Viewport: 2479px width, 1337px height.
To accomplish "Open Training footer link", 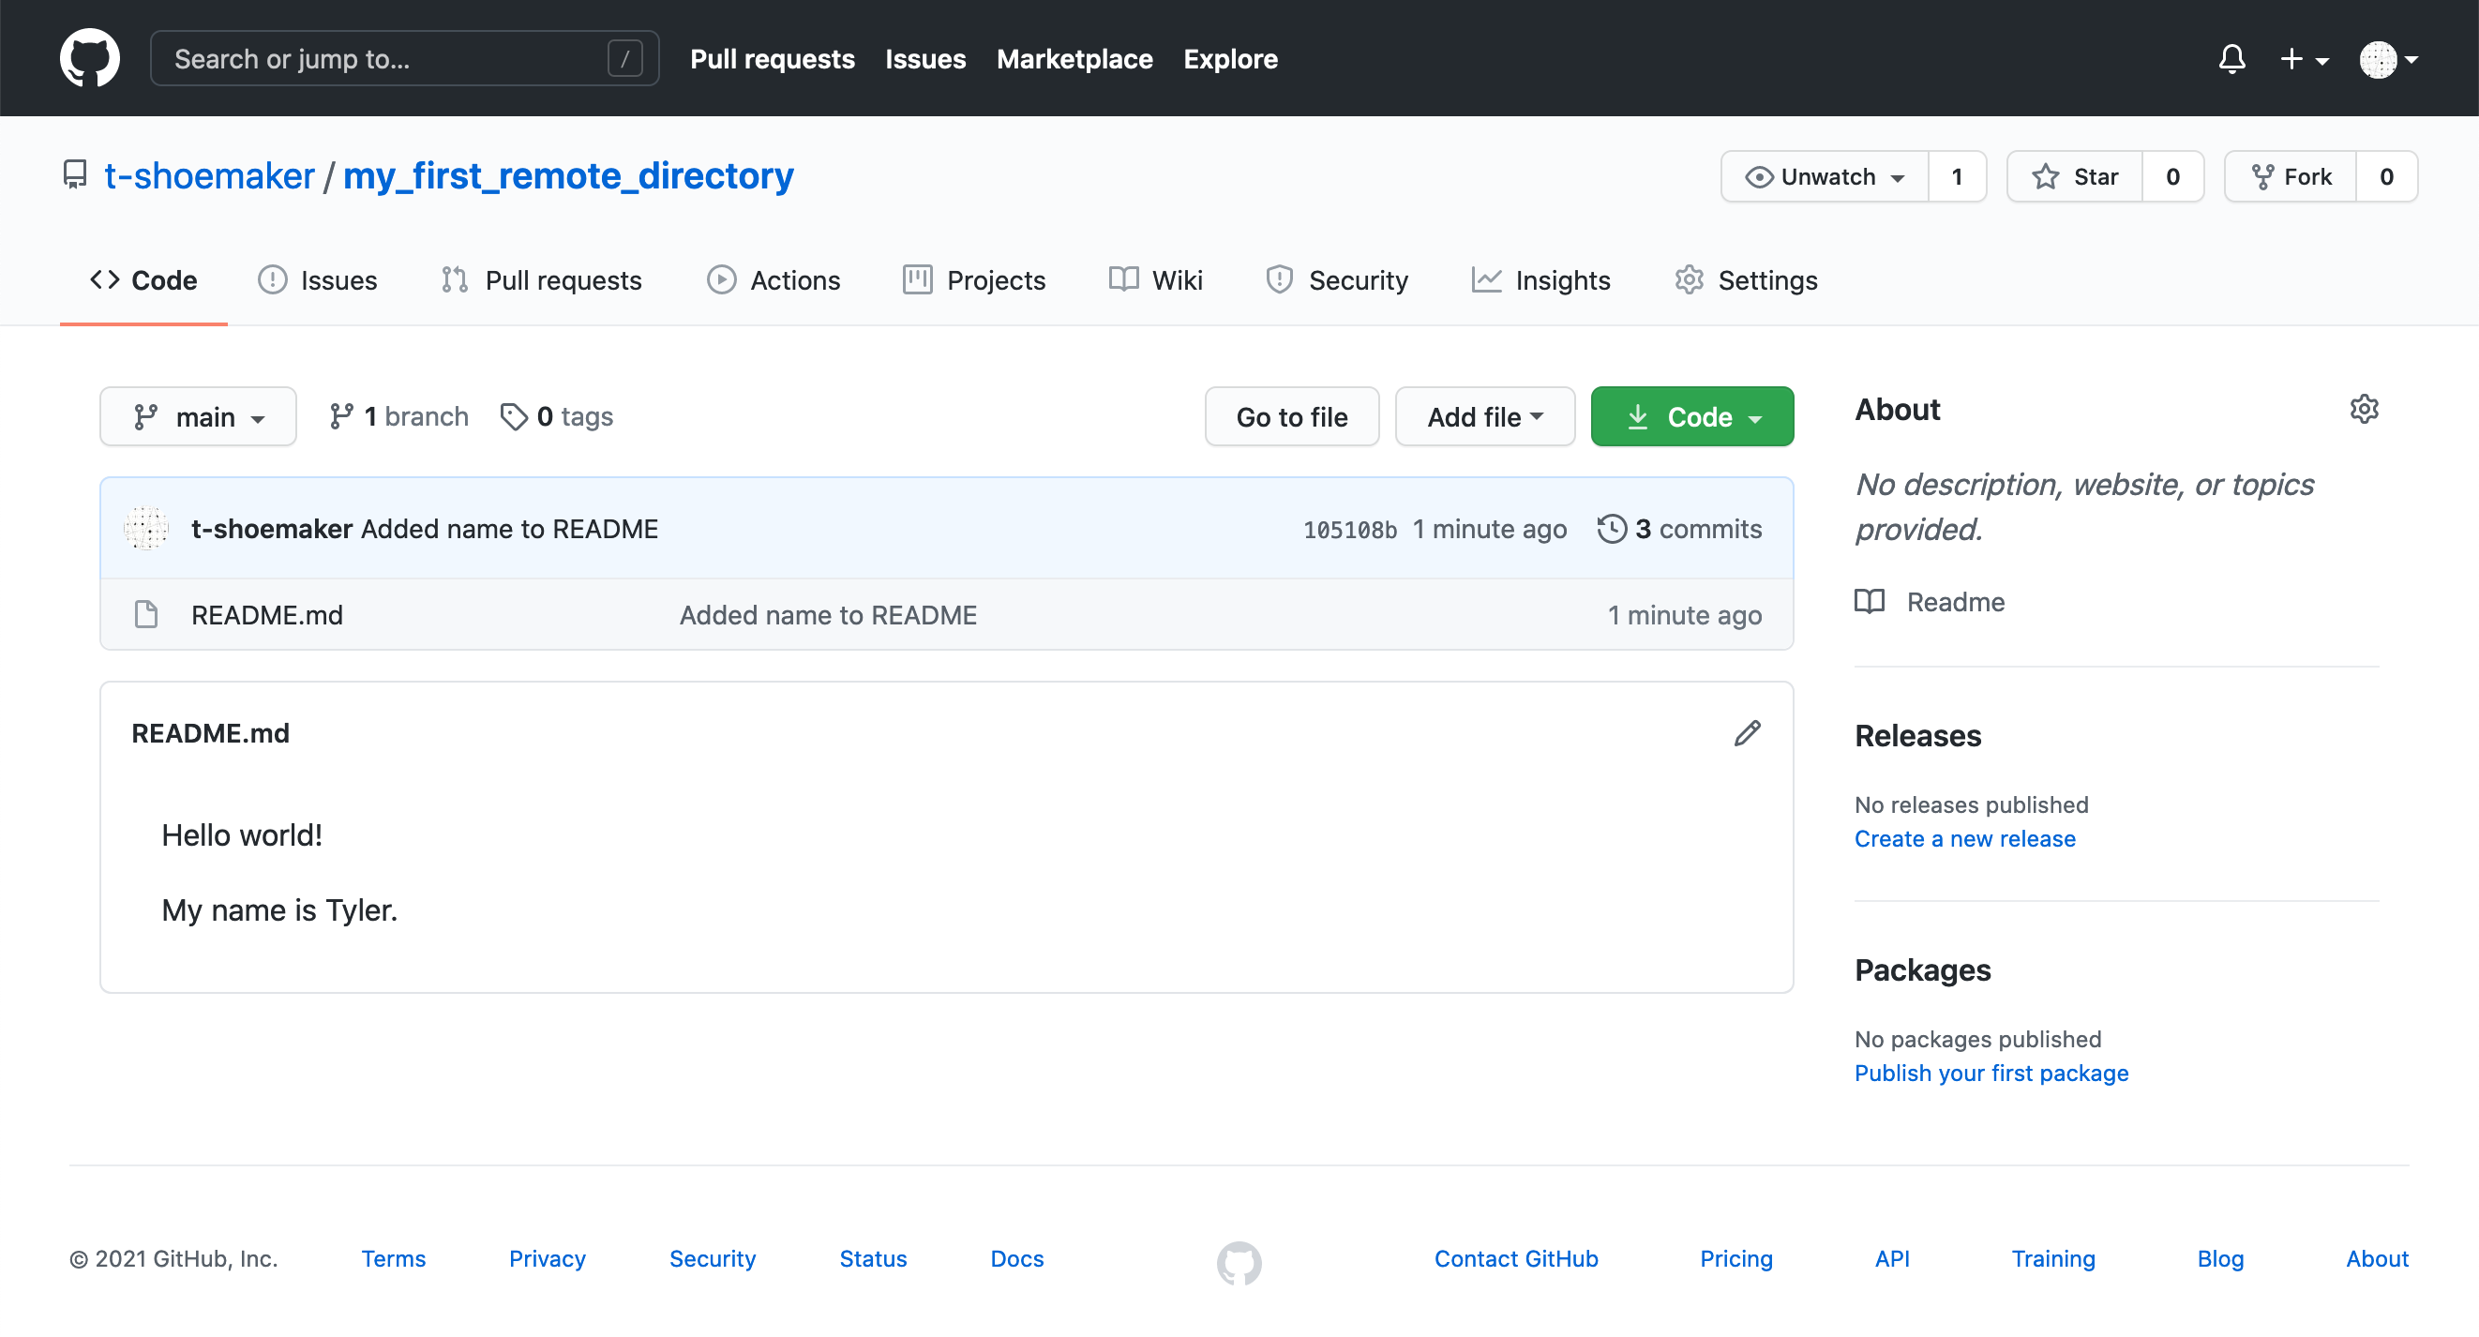I will (2052, 1258).
